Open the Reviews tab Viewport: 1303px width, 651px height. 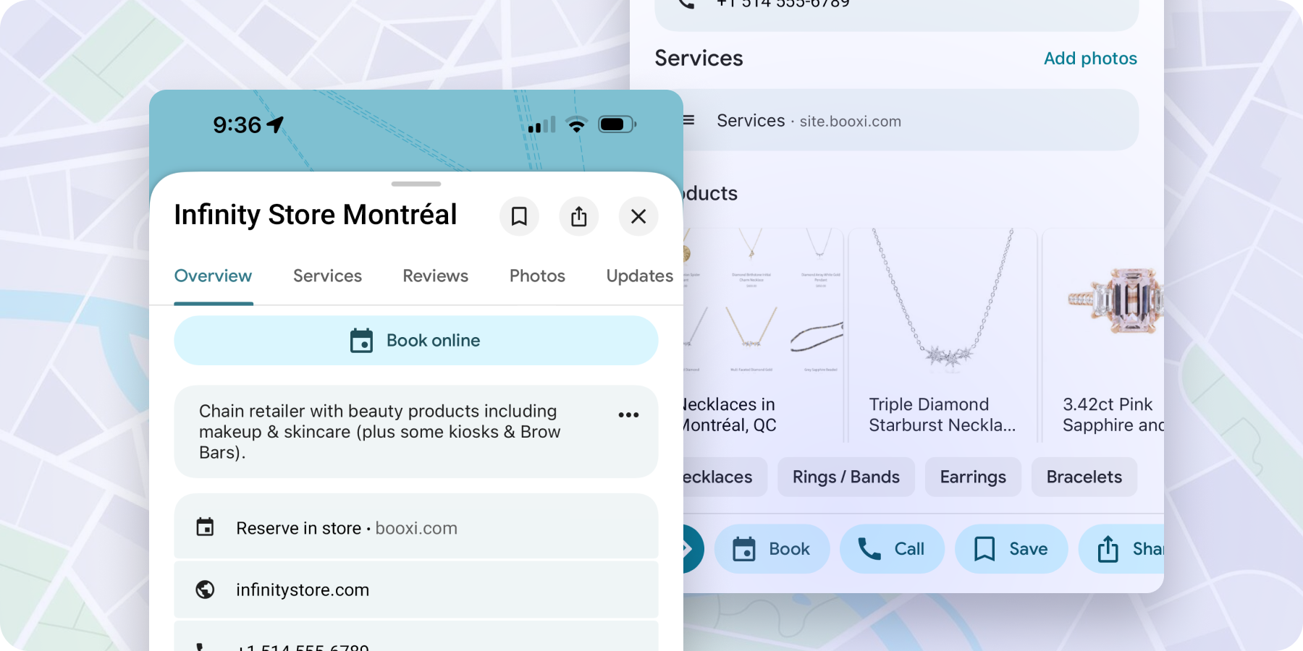click(x=436, y=276)
